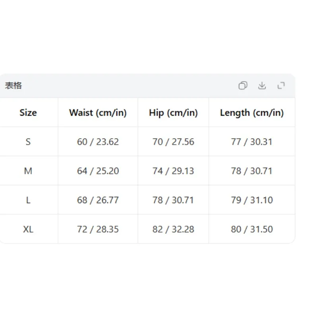Select waist value 68 / 26.77

coord(98,200)
